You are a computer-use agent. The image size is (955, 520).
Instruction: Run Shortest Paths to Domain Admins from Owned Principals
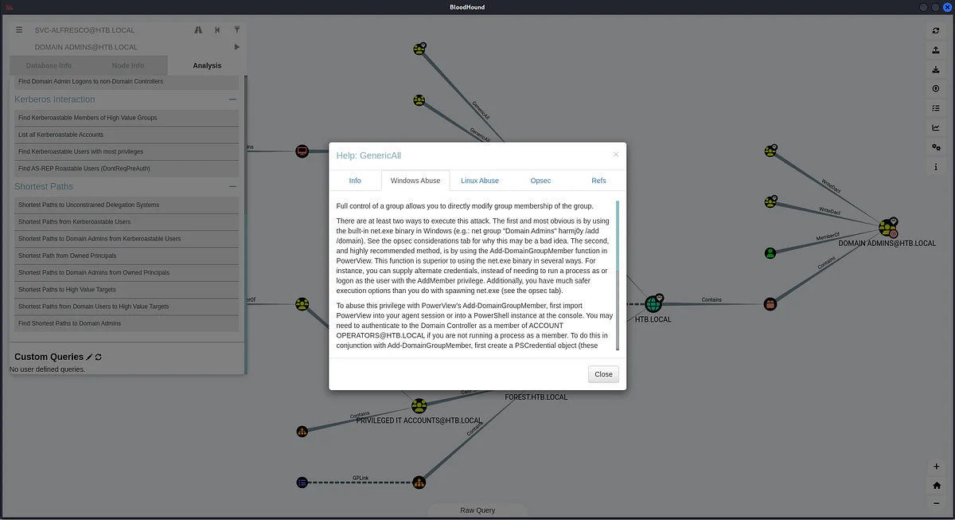(127, 272)
